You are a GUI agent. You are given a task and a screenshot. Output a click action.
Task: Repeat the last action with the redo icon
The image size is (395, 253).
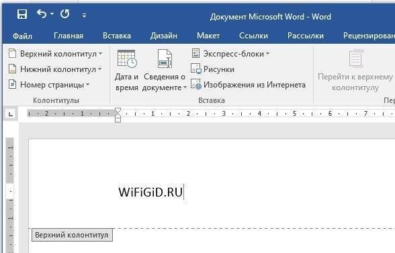coord(64,14)
